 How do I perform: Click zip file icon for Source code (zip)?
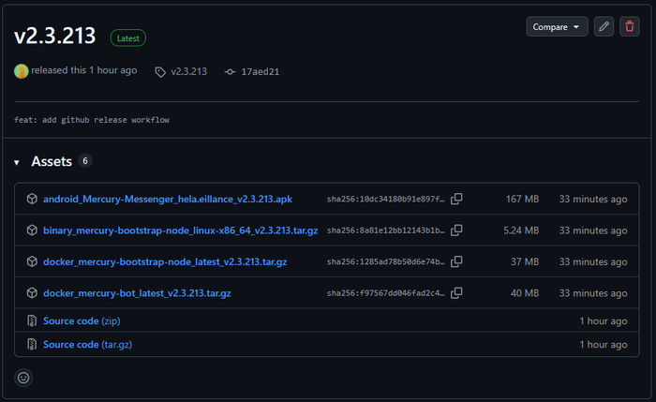click(x=32, y=320)
